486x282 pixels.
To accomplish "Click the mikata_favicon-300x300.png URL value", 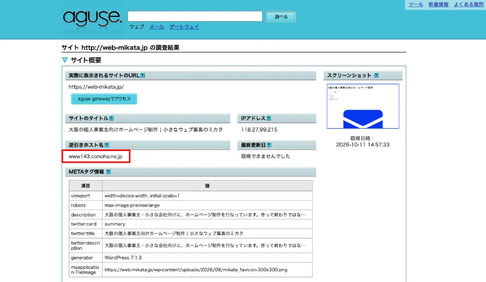I will click(x=196, y=269).
